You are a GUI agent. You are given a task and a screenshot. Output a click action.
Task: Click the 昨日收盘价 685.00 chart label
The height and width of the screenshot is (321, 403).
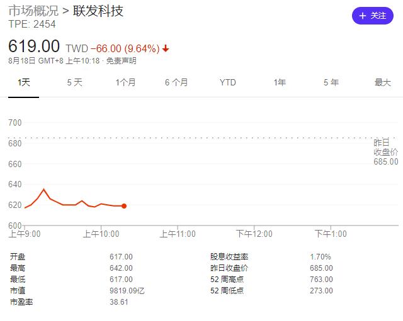tap(386, 152)
